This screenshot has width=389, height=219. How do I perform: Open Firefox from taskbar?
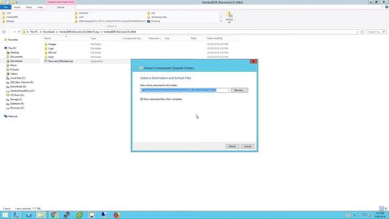click(117, 215)
